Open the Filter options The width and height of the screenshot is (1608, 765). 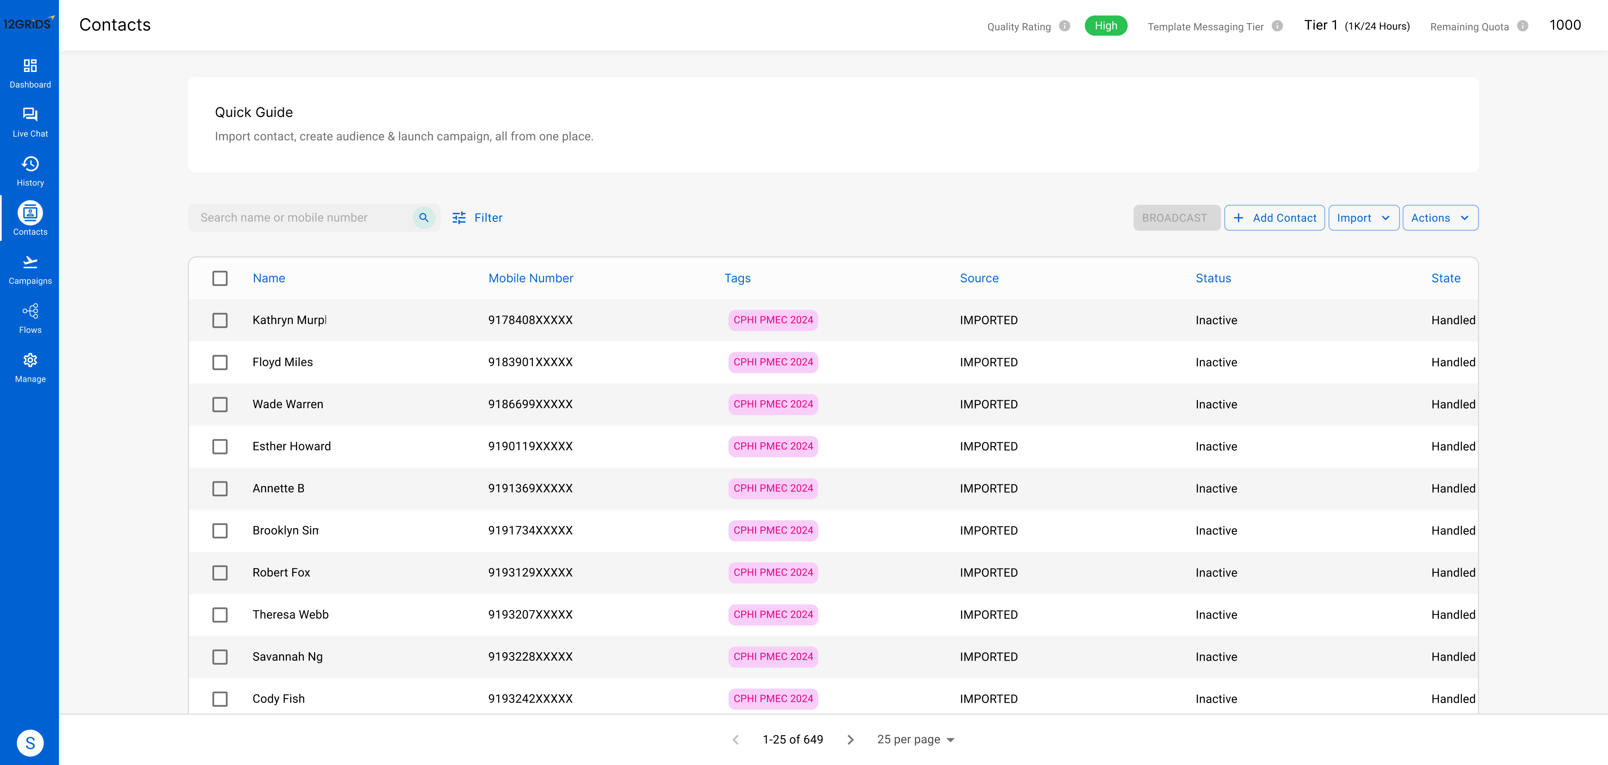(x=477, y=218)
